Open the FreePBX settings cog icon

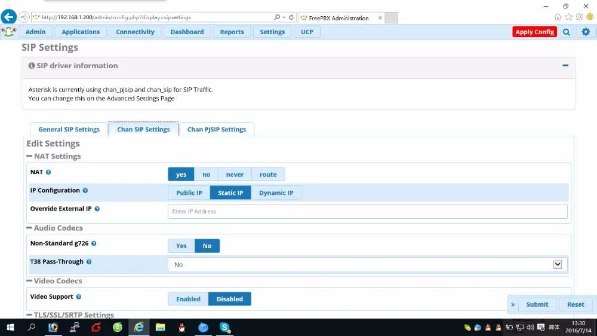(x=586, y=32)
